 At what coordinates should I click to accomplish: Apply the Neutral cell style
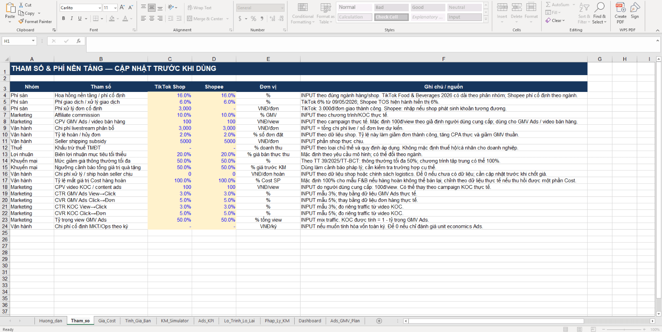pyautogui.click(x=464, y=8)
